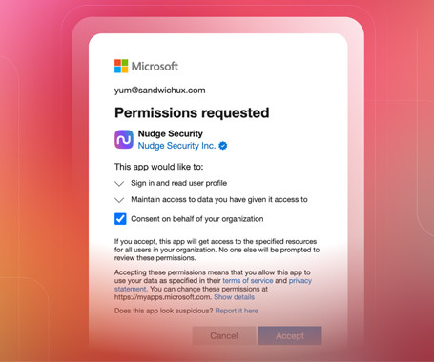Viewport: 434px width, 362px height.
Task: Click the Permissions requested heading
Action: pos(192,112)
